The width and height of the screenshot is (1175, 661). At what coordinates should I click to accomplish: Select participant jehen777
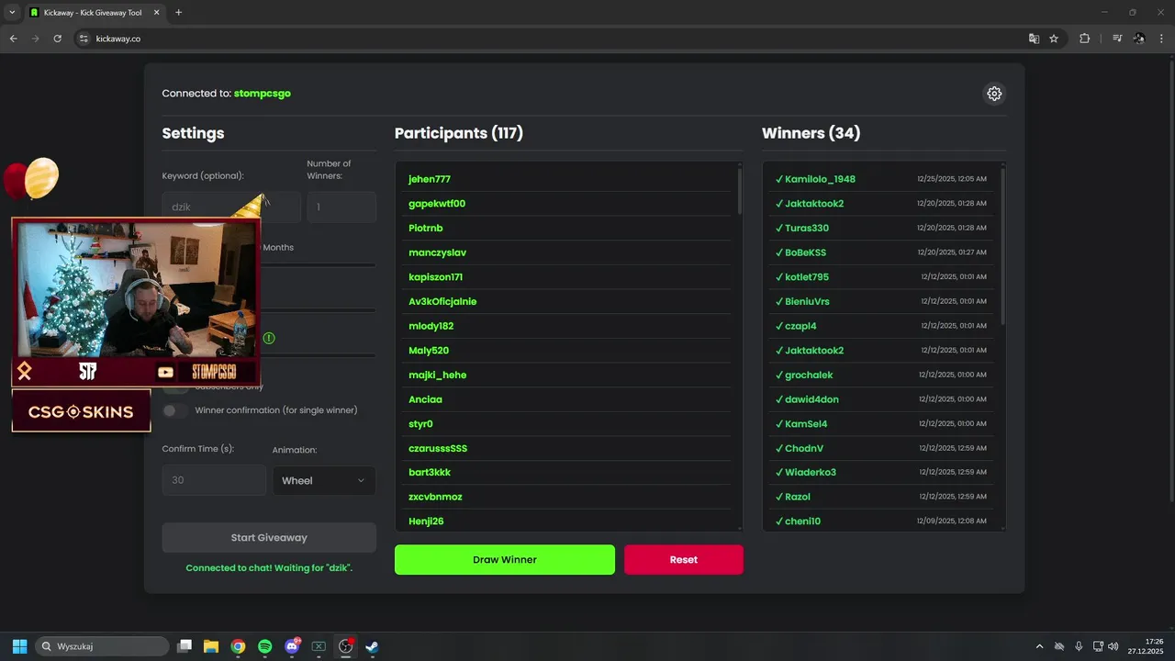pyautogui.click(x=430, y=179)
